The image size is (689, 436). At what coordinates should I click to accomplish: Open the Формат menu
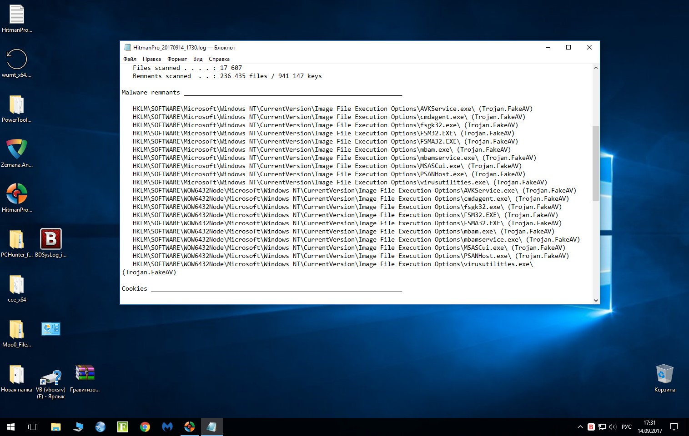(177, 59)
